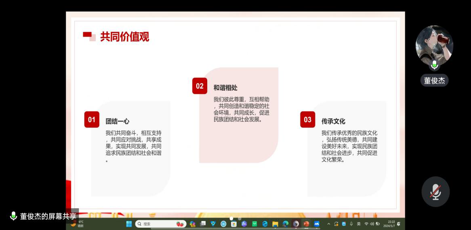471x230 pixels.
Task: Open Task View from the taskbar
Action: [203, 224]
